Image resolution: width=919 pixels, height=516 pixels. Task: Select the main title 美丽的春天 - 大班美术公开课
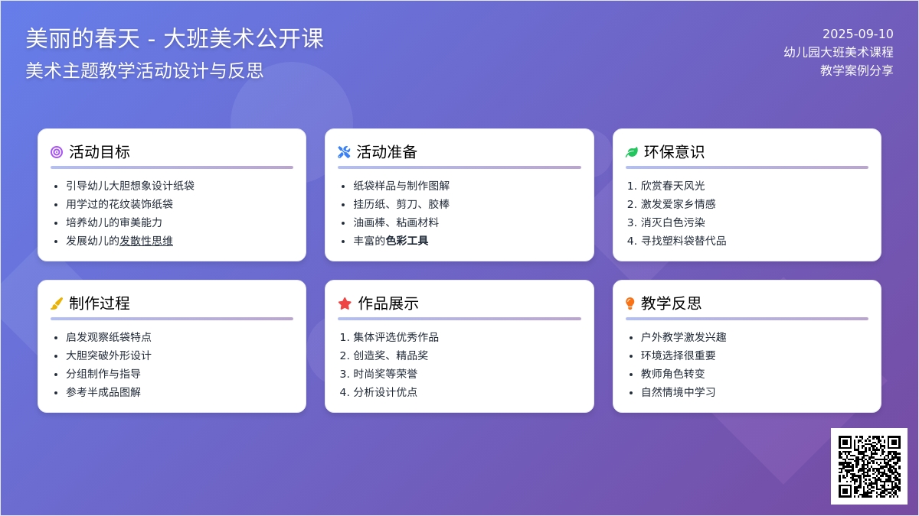[x=175, y=38]
